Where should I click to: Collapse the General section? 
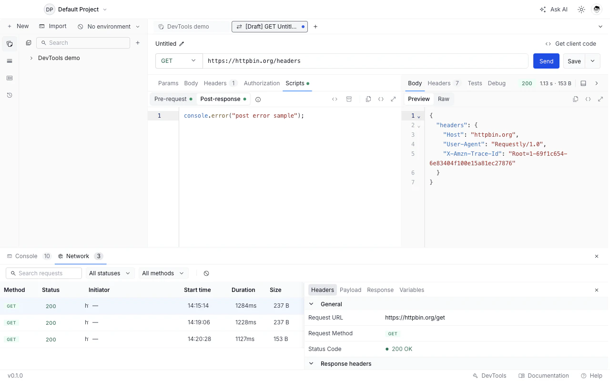(312, 304)
